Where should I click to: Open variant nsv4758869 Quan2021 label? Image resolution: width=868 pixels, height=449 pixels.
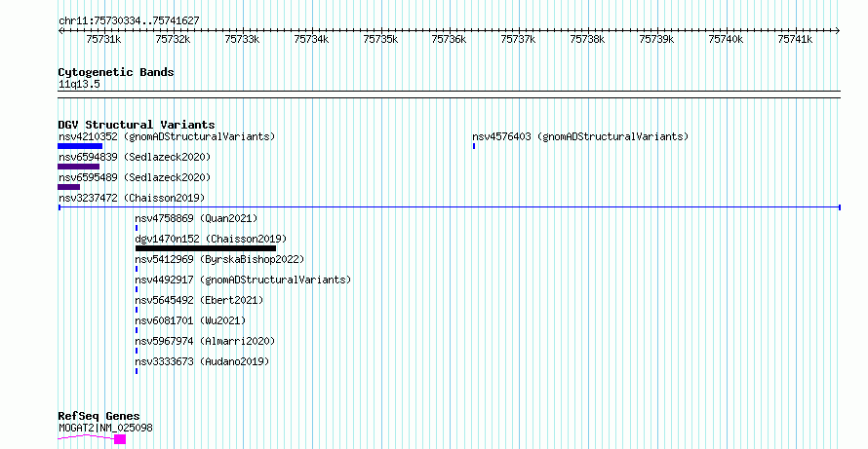tap(196, 218)
